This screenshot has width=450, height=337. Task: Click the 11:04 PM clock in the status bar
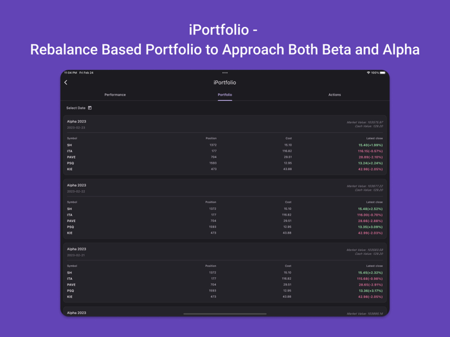pos(71,73)
